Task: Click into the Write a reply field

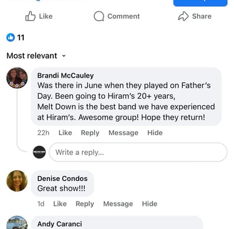Action: click(x=138, y=152)
